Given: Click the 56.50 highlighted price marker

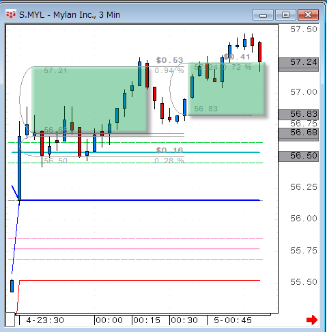Looking at the screenshot, I should click(298, 156).
